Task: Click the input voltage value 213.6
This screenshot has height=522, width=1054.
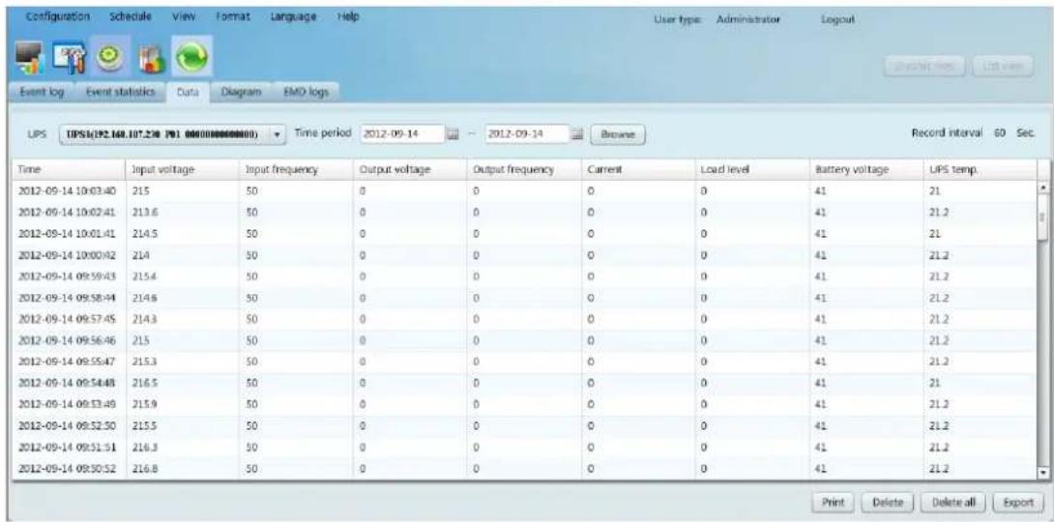Action: pyautogui.click(x=144, y=213)
